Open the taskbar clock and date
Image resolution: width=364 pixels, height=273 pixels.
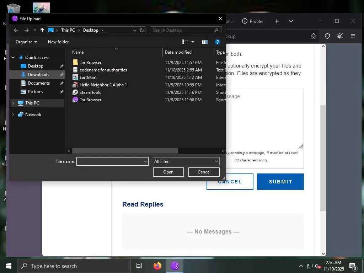point(333,266)
